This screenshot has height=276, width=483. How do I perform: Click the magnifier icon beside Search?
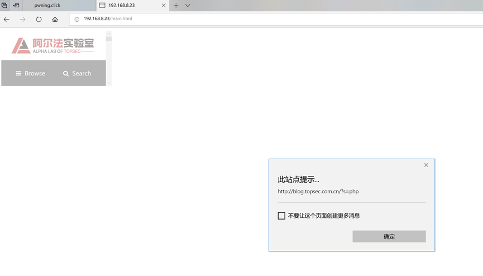coord(66,73)
